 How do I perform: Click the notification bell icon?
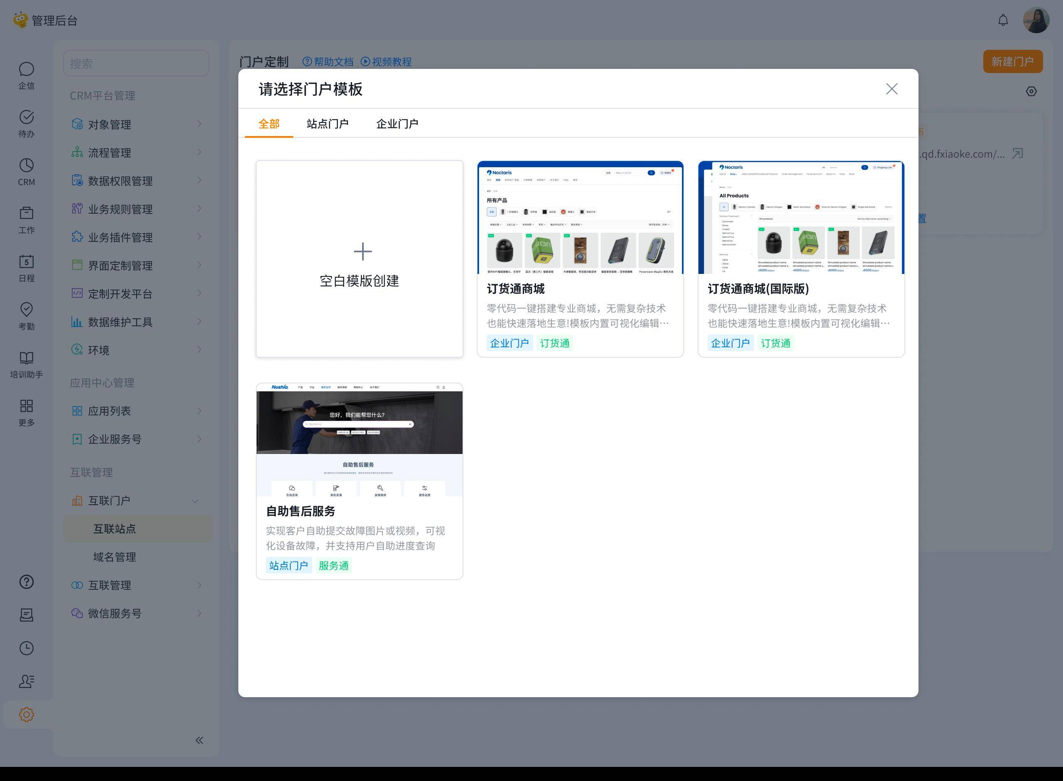point(1003,20)
